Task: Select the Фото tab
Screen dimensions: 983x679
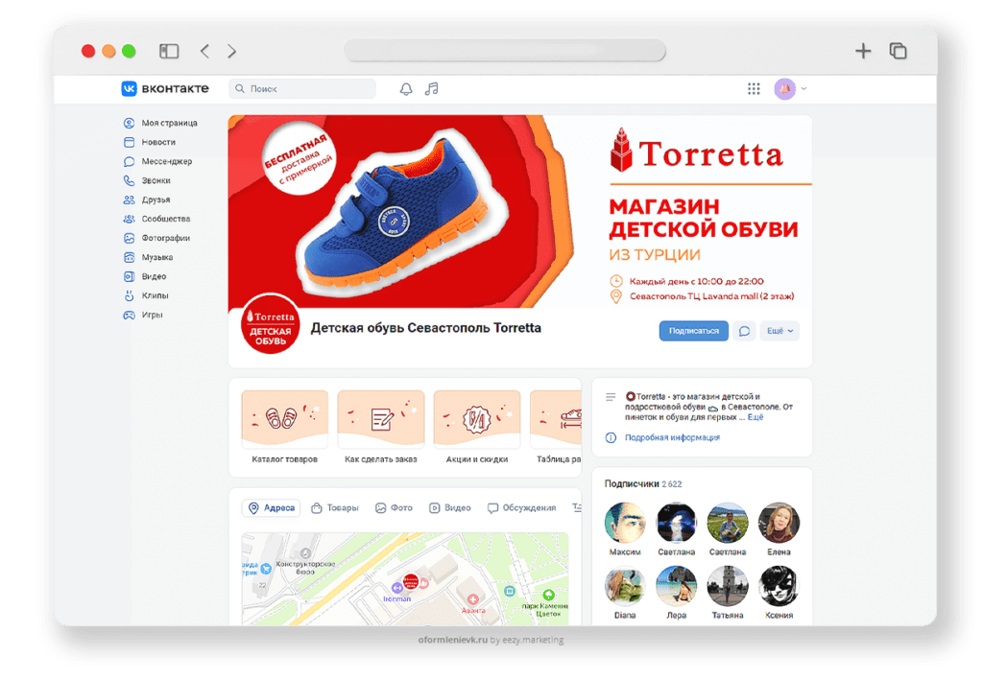Action: coord(394,508)
